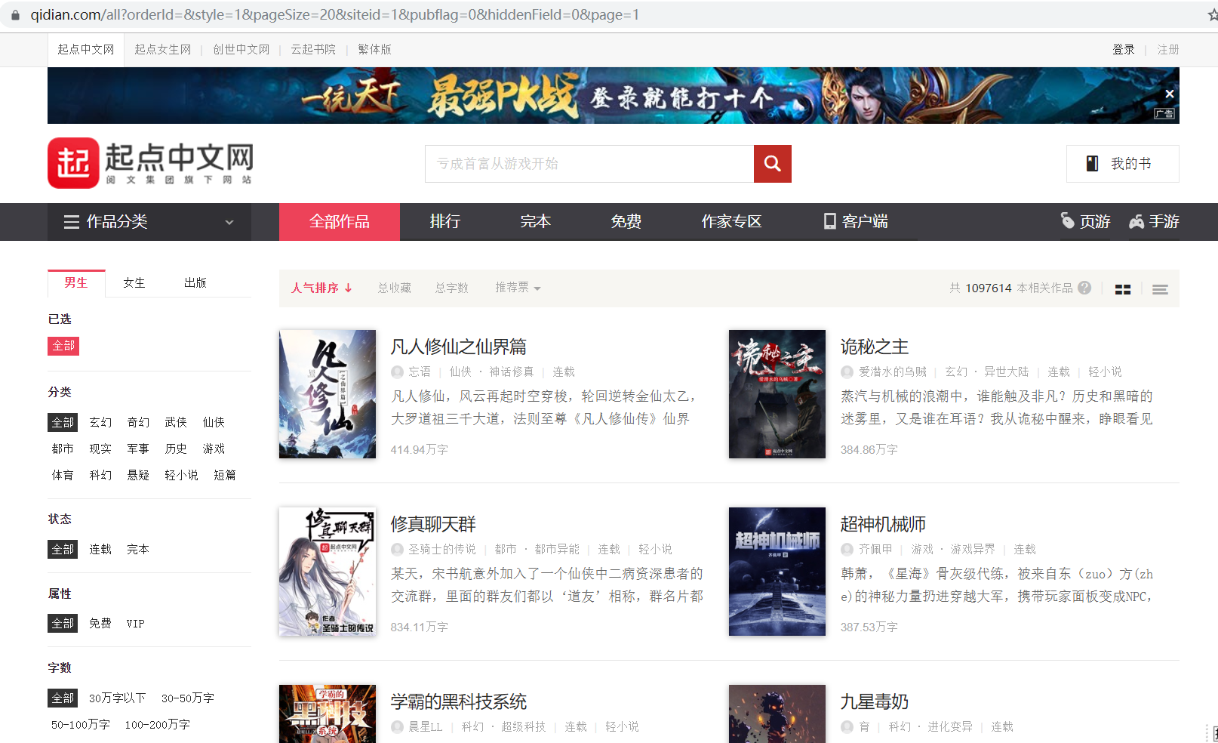
Task: Filter category by 仙侠
Action: coord(214,422)
